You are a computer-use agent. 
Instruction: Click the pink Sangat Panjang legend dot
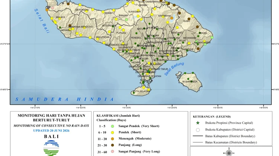coord(112,152)
